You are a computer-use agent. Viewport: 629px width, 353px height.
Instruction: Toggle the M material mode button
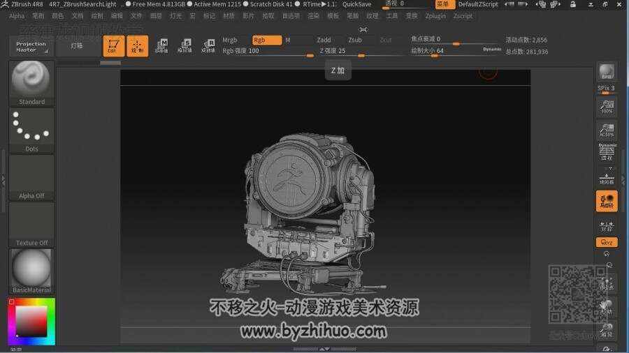pos(288,40)
